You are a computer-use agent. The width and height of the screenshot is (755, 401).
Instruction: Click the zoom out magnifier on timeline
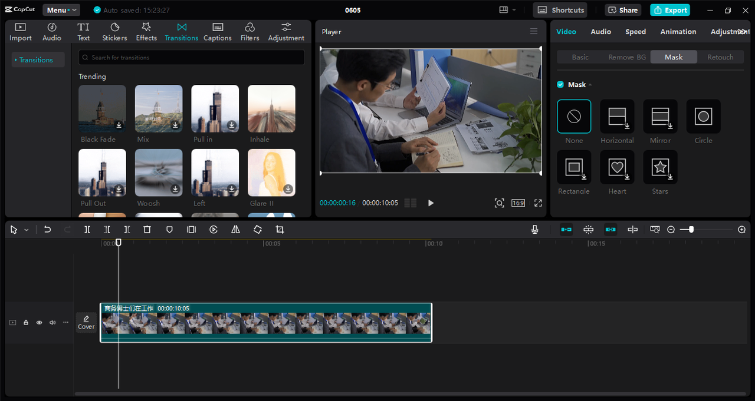[x=671, y=230]
